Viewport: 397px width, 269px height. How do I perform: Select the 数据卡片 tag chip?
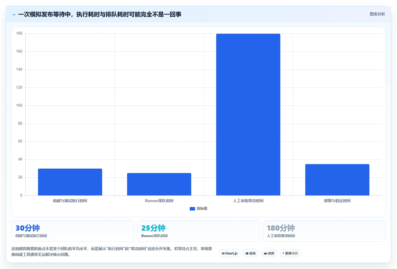(x=290, y=253)
